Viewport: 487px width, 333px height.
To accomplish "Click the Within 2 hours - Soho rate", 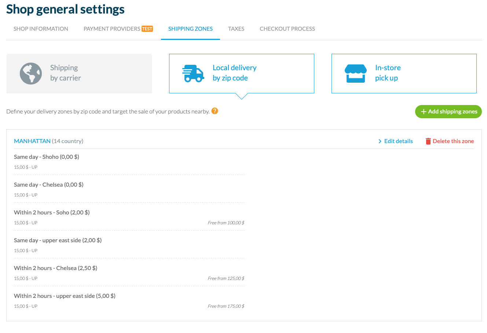I will (52, 213).
